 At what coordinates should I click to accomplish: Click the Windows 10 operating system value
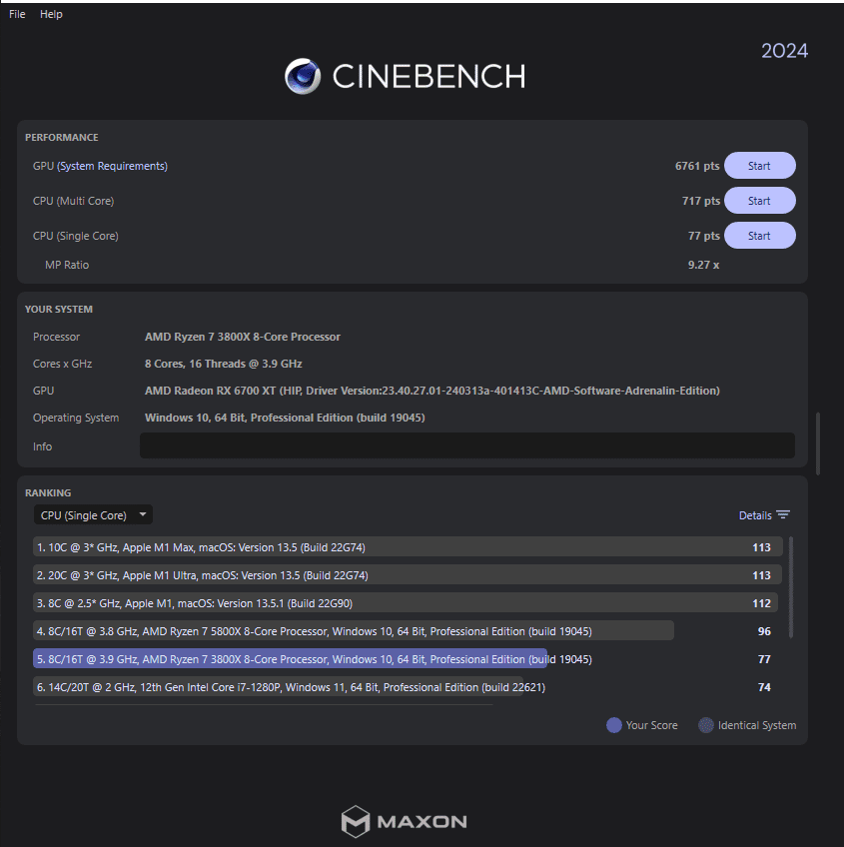tap(285, 418)
